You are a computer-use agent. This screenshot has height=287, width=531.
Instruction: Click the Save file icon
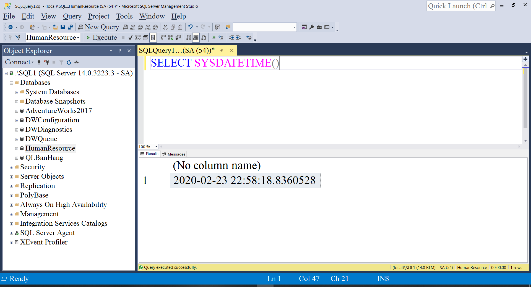pos(63,27)
